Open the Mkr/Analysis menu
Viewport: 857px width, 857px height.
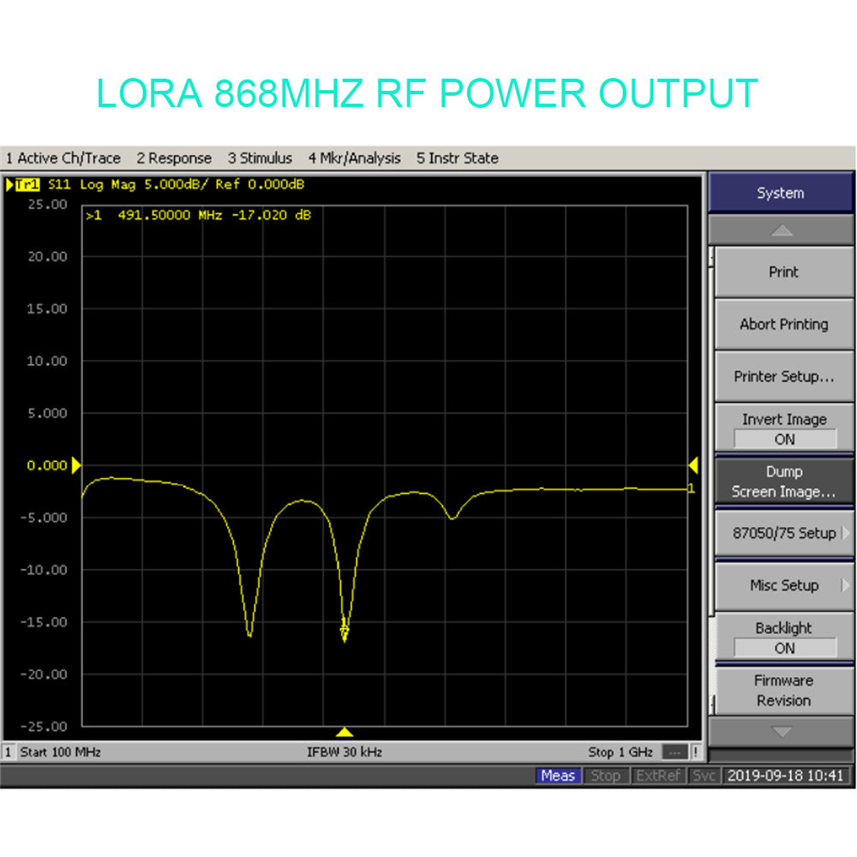pyautogui.click(x=354, y=159)
